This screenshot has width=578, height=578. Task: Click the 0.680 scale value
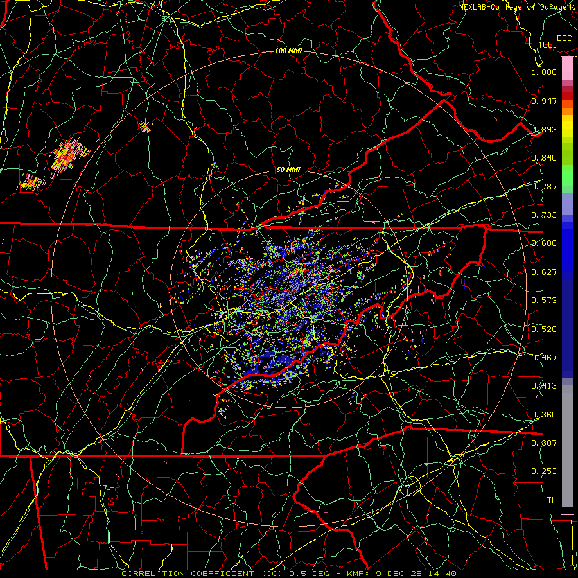544,243
